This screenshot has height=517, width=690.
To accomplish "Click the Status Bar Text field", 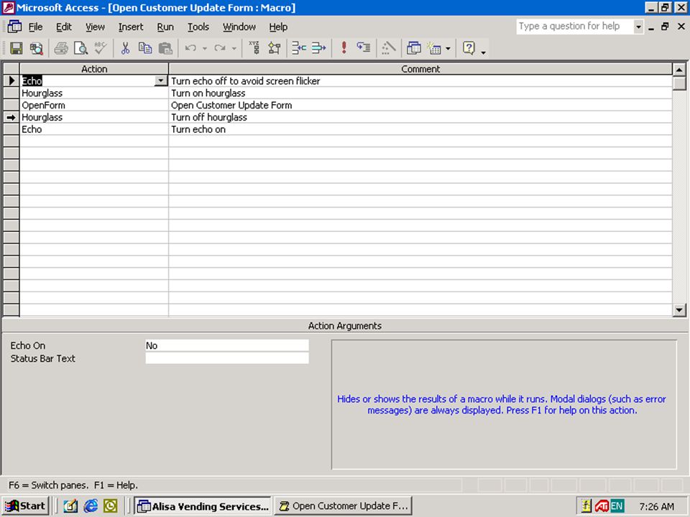I will 227,358.
